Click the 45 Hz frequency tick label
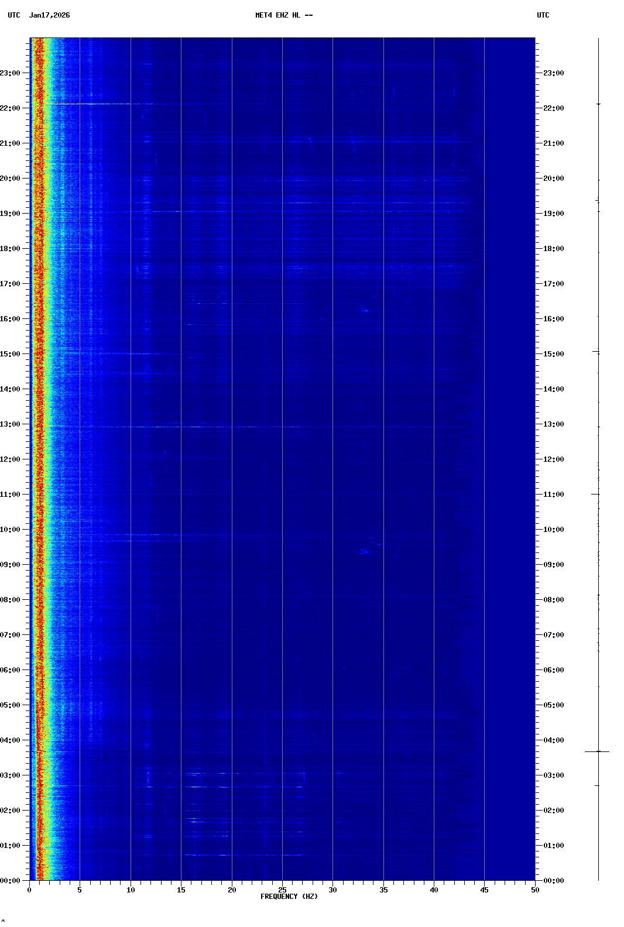This screenshot has height=927, width=624. click(484, 890)
